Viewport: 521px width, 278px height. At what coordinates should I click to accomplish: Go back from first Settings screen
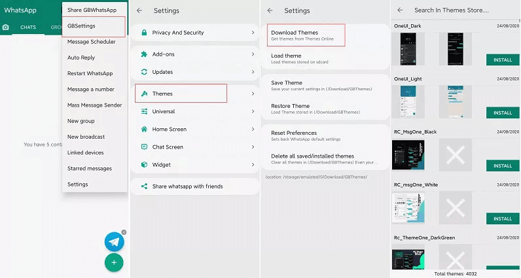tap(139, 10)
